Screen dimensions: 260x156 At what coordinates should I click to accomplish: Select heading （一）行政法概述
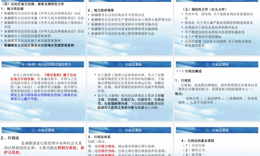pyautogui.click(x=189, y=71)
